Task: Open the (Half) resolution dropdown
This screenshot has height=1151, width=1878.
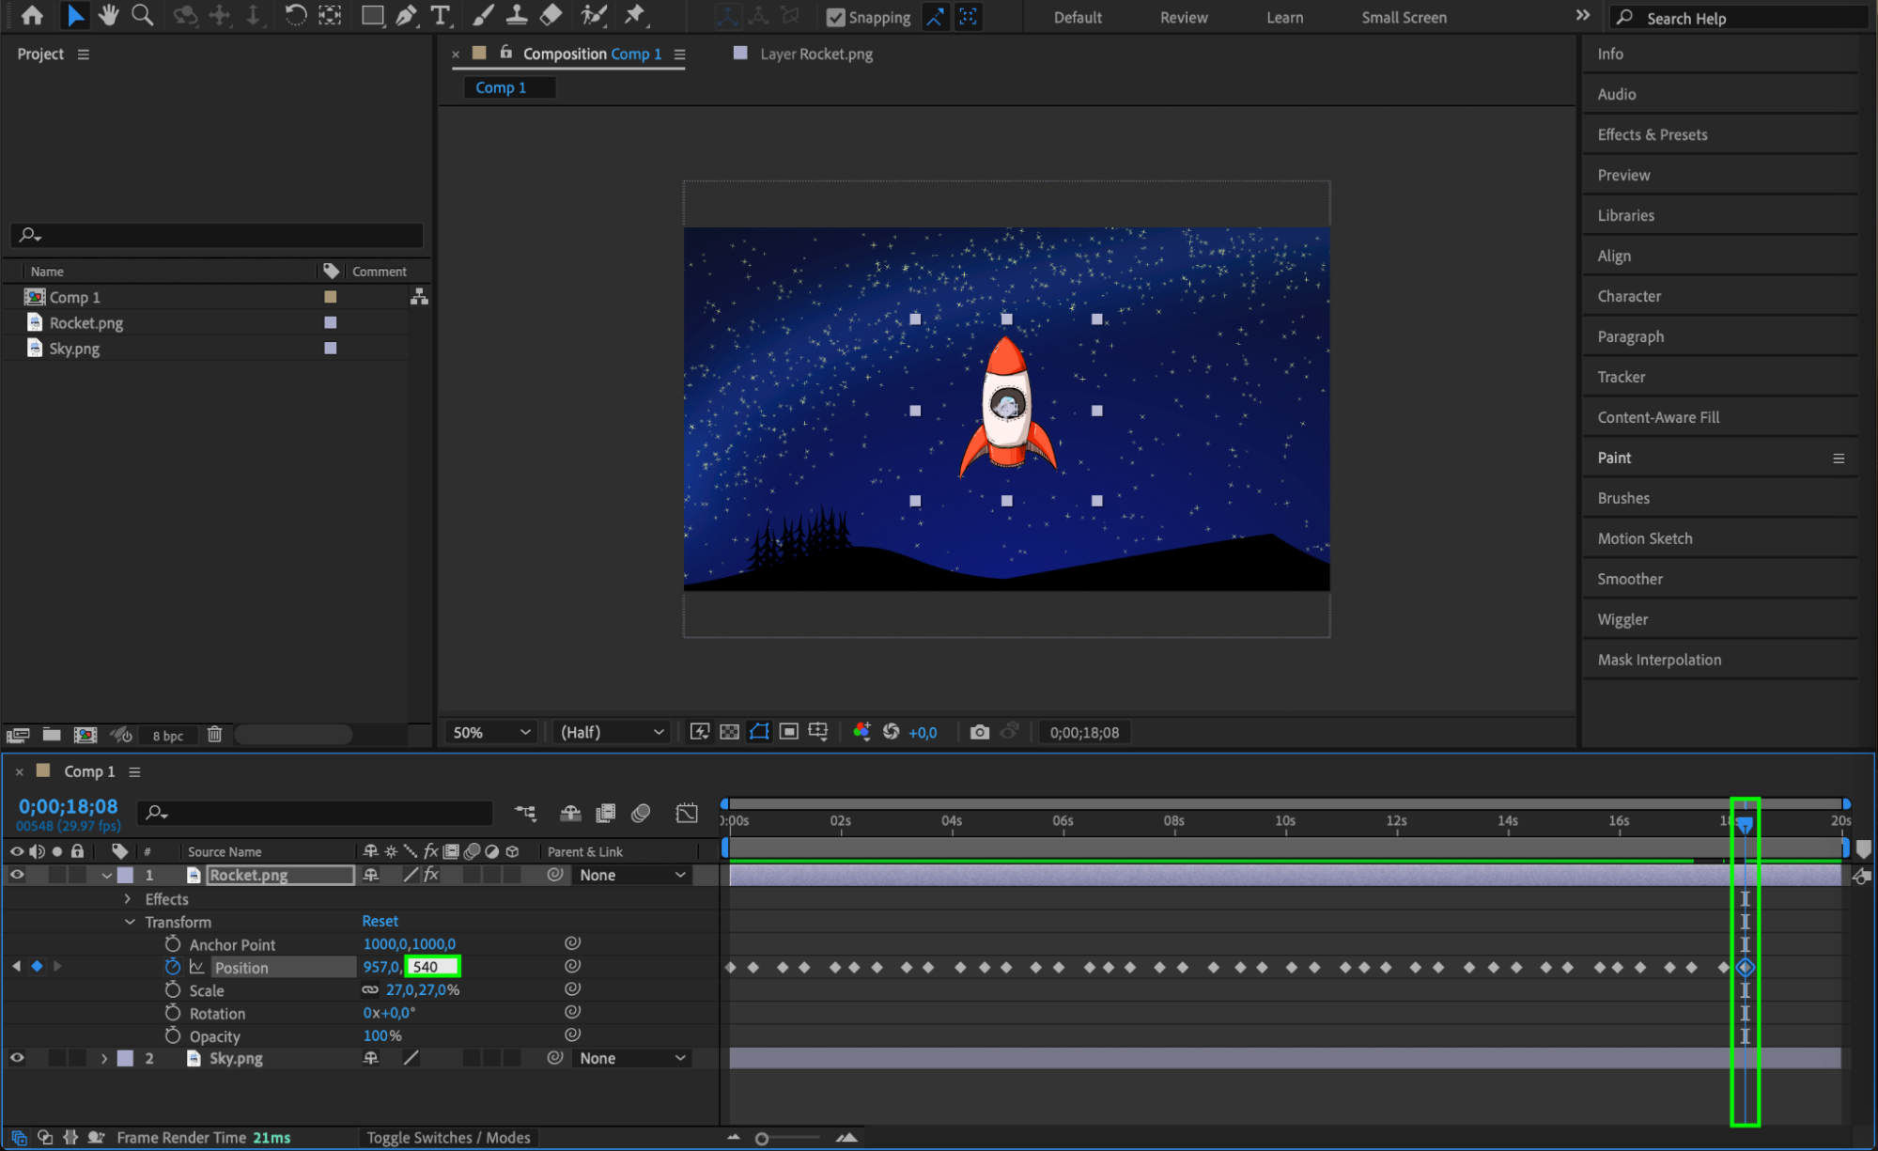Action: [x=612, y=732]
